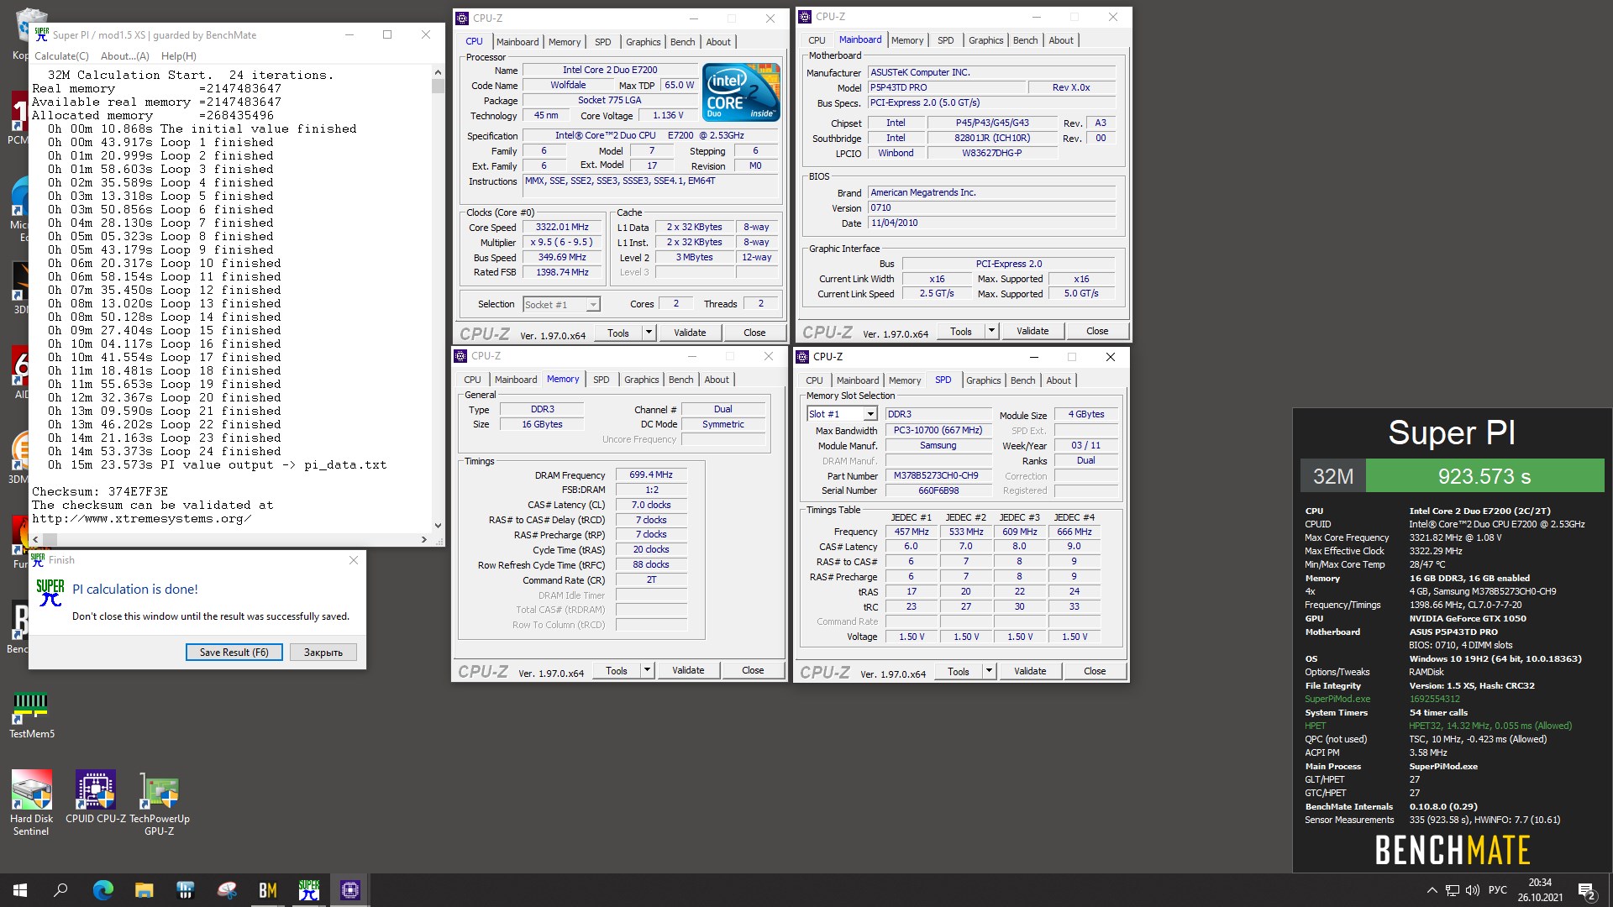Click Checksum: 374E7F3E line
This screenshot has width=1613, height=907.
point(100,491)
